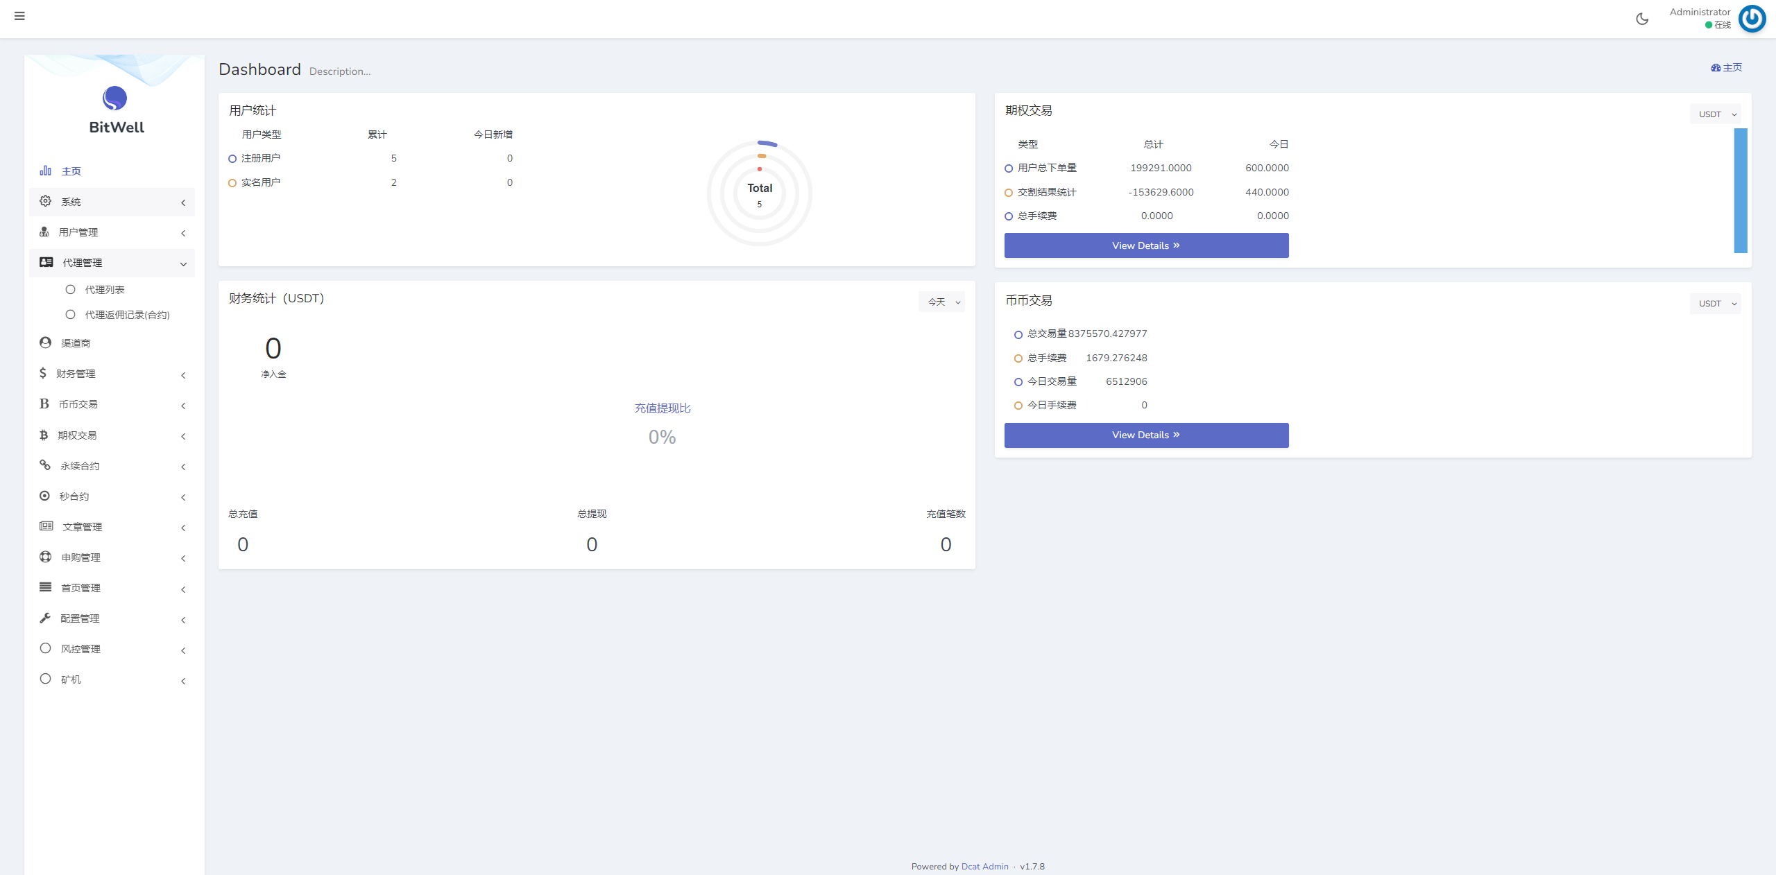Screen dimensions: 1776x875
Task: Expand the 用户管理 menu item
Action: point(78,232)
